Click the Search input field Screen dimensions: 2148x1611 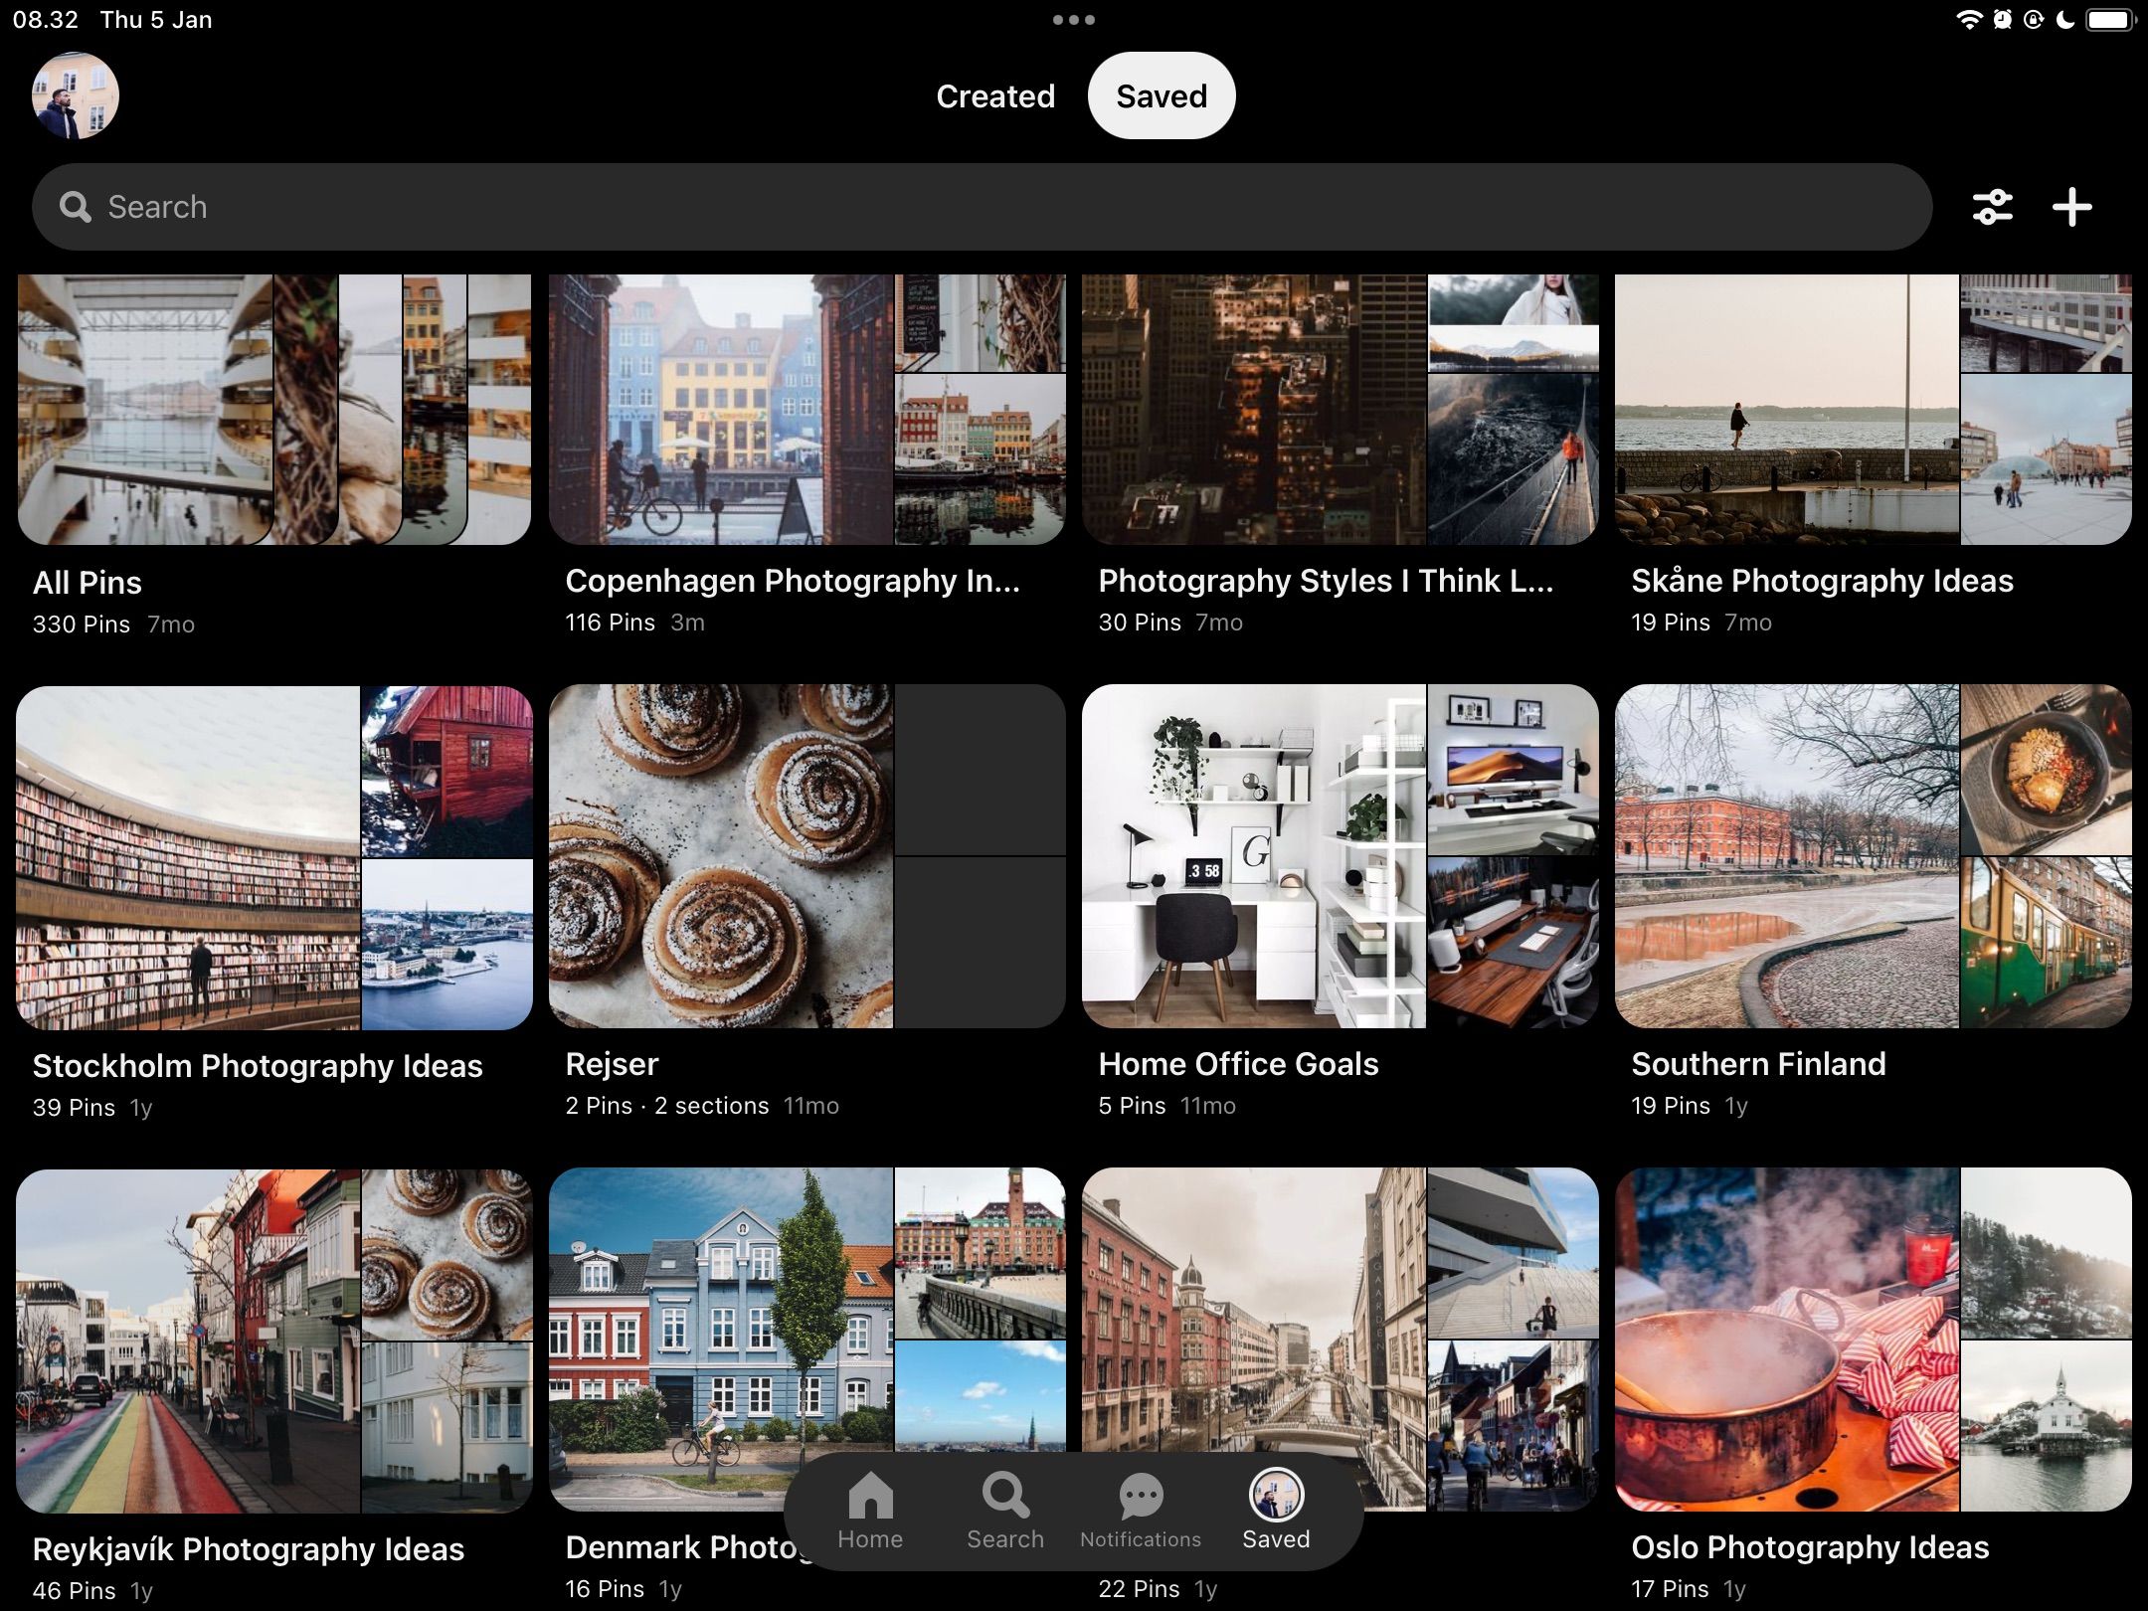[x=981, y=207]
